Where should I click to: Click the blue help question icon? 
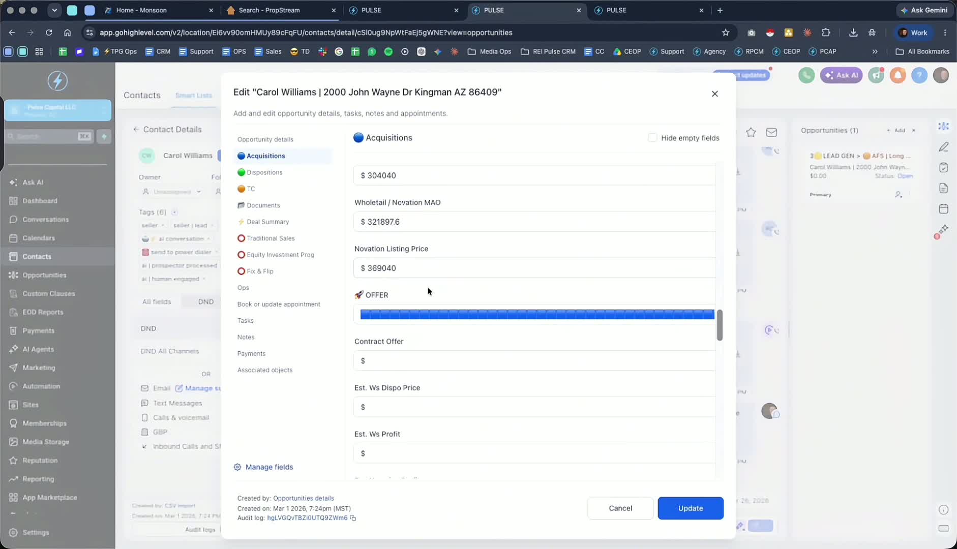[919, 75]
